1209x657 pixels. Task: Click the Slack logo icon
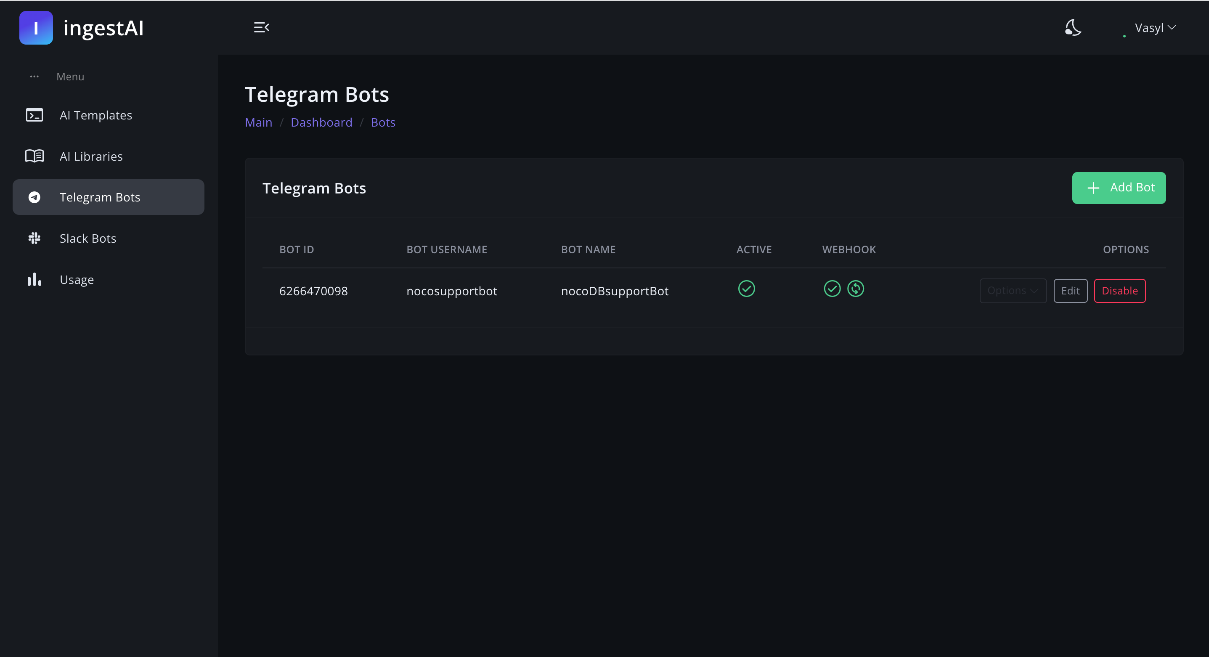34,238
